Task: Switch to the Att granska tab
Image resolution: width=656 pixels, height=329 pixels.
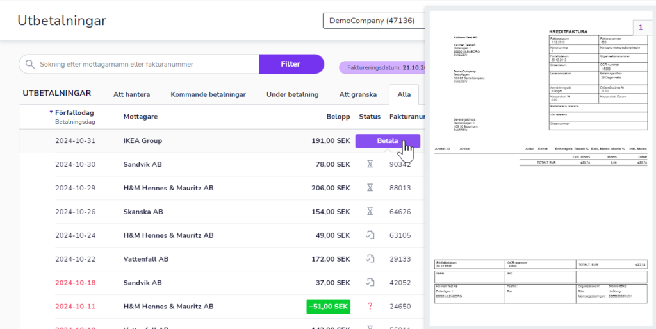Action: (357, 95)
